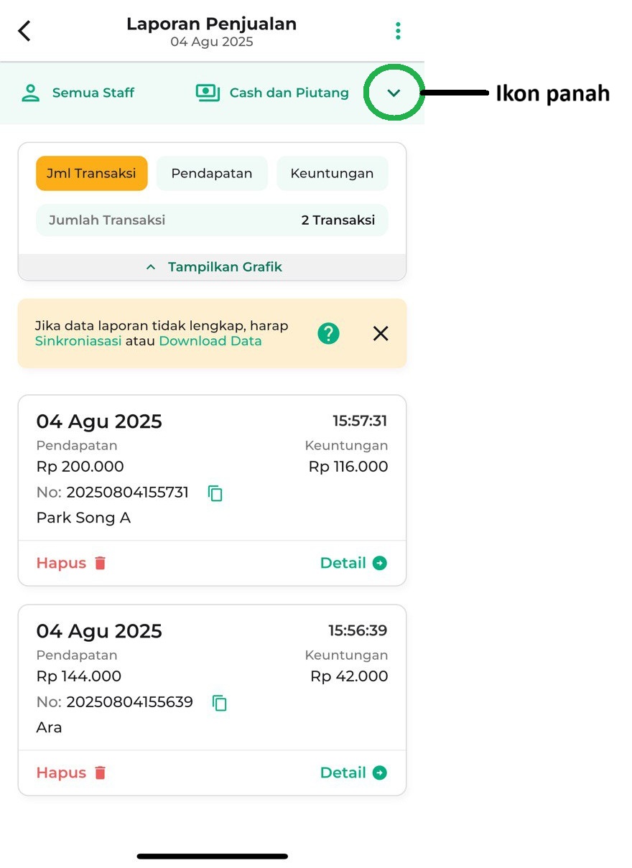The height and width of the screenshot is (868, 632).
Task: Dismiss the sync notice with the X
Action: pyautogui.click(x=381, y=333)
